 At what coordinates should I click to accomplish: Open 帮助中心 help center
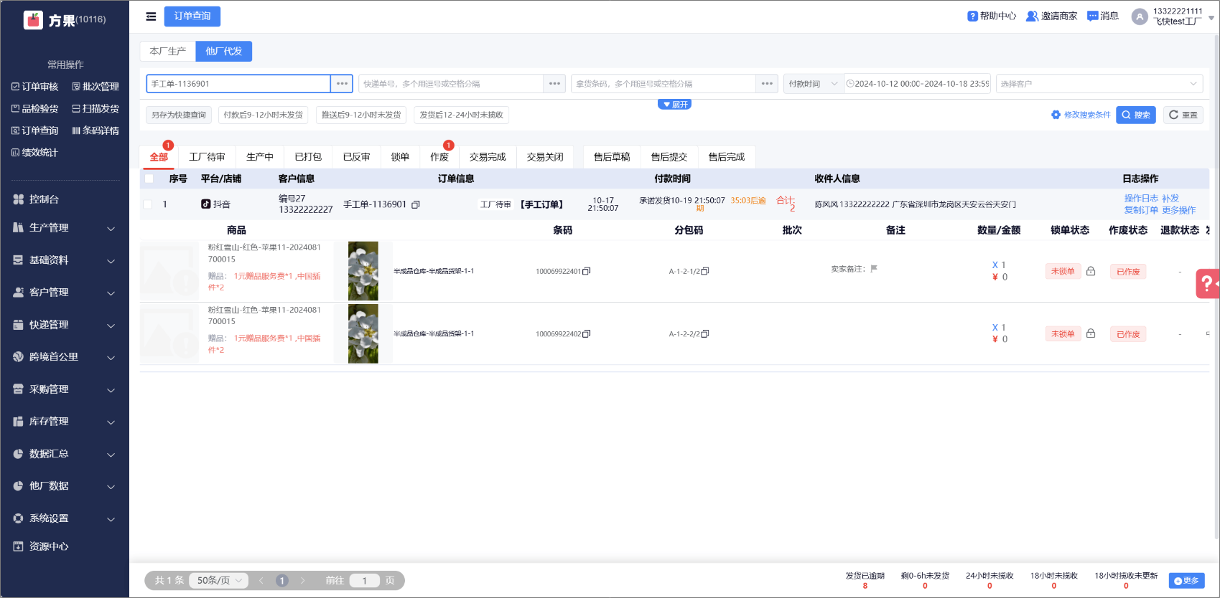point(992,16)
